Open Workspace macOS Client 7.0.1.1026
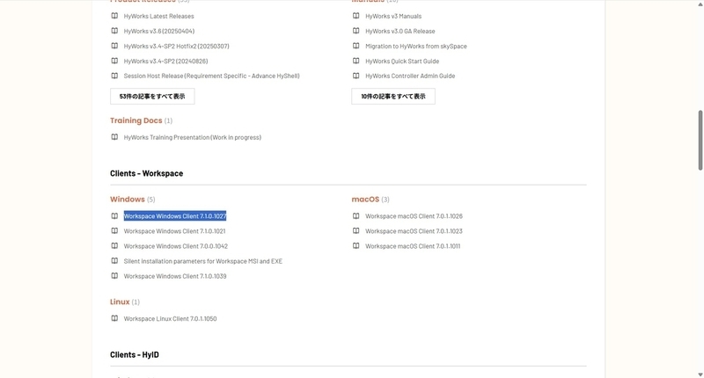This screenshot has height=378, width=704. click(x=414, y=216)
